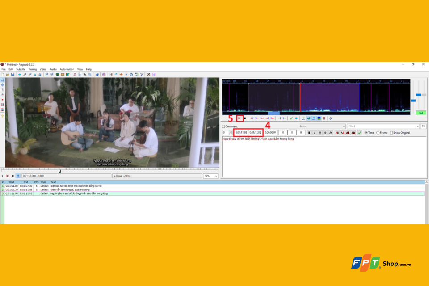Open the Automation menu
The image size is (429, 286).
coord(67,69)
